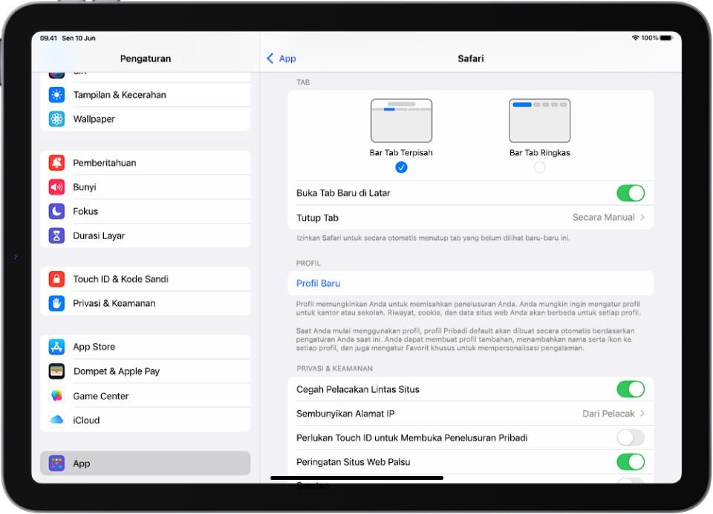Tap the App grid icon in the sidebar
Image resolution: width=713 pixels, height=514 pixels.
pyautogui.click(x=56, y=463)
